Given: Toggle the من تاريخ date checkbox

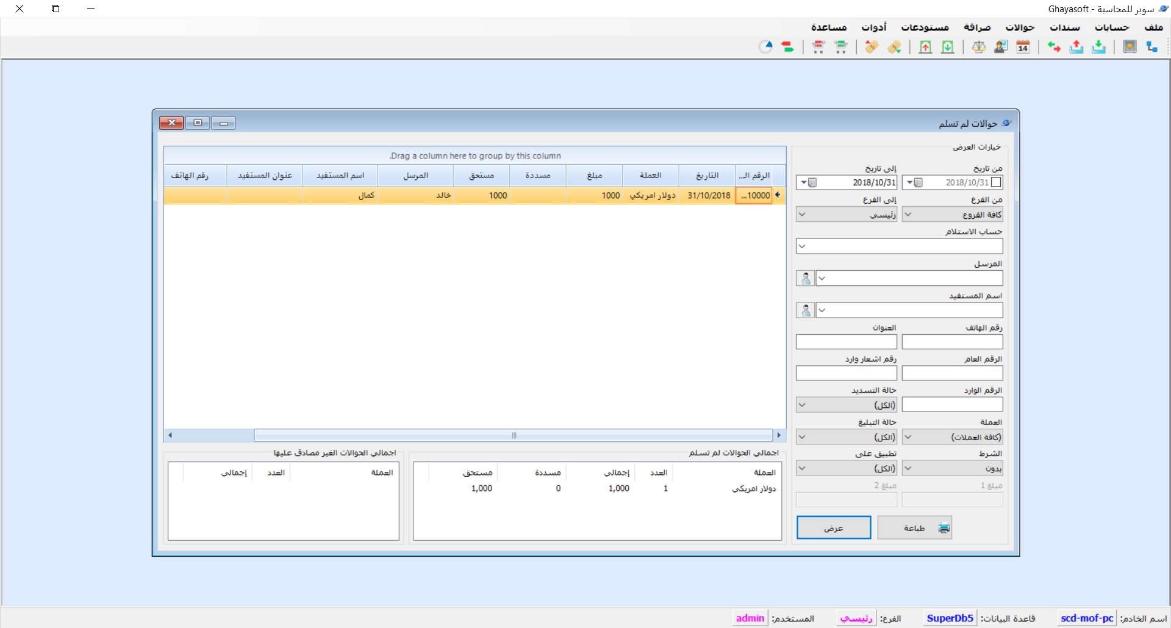Looking at the screenshot, I should point(996,182).
